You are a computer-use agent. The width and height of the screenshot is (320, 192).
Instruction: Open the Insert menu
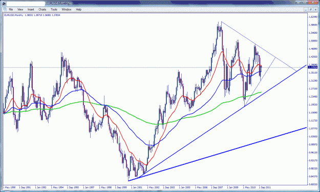[31, 9]
